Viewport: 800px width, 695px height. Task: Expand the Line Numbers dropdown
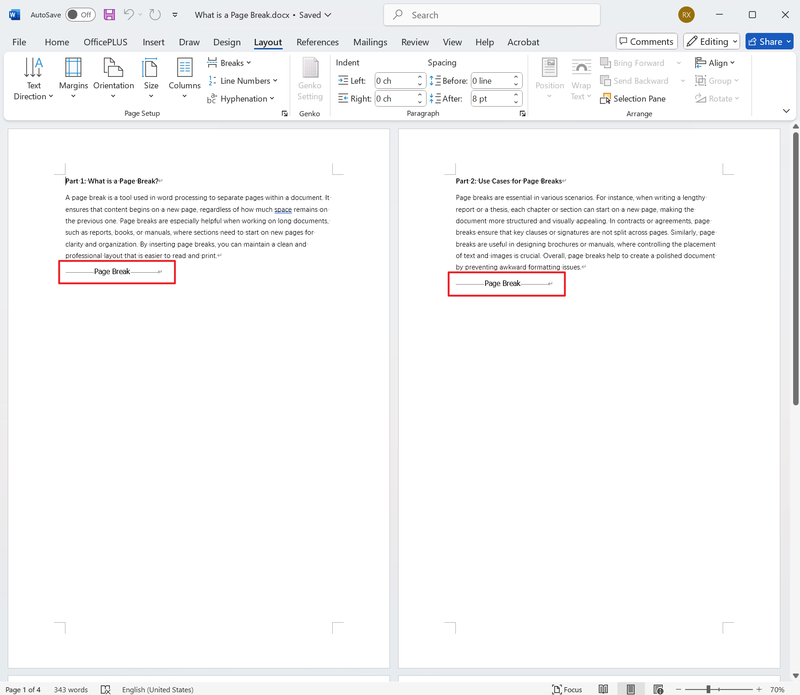click(243, 81)
